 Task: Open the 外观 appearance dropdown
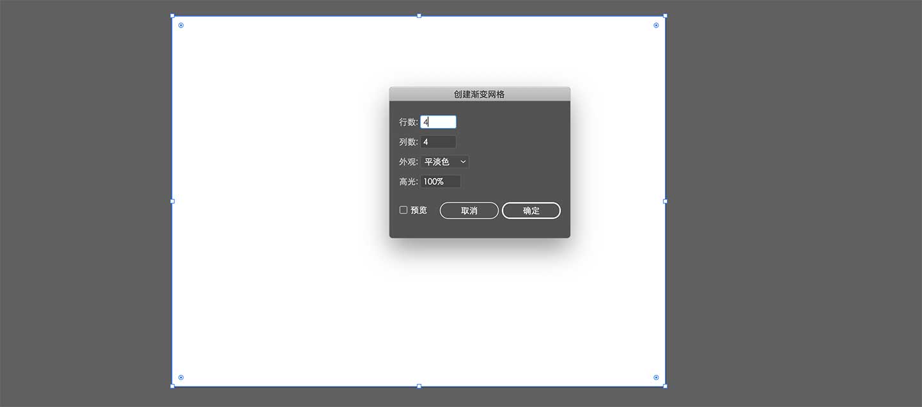coord(444,162)
